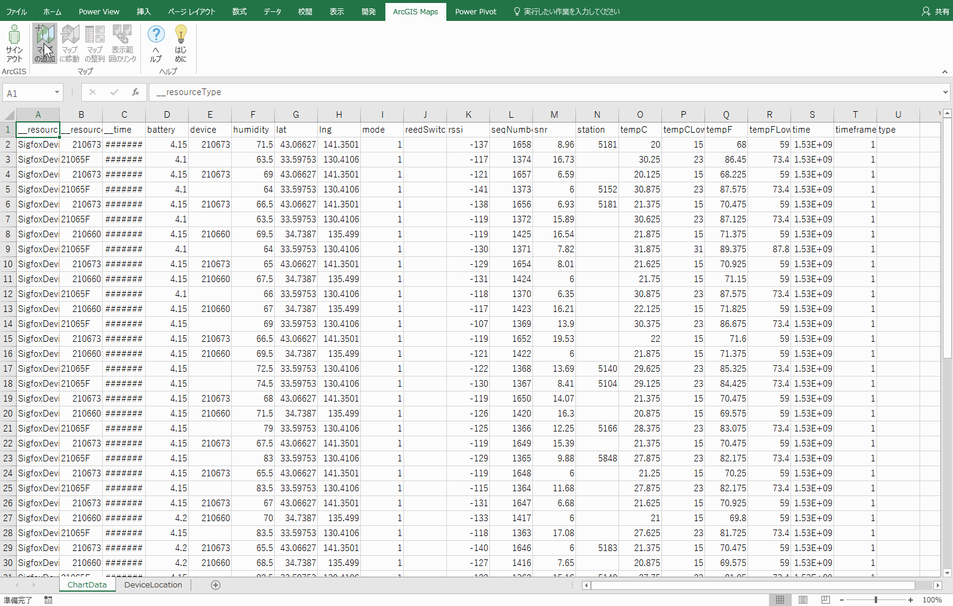Open the Page Layout tab

pos(191,11)
